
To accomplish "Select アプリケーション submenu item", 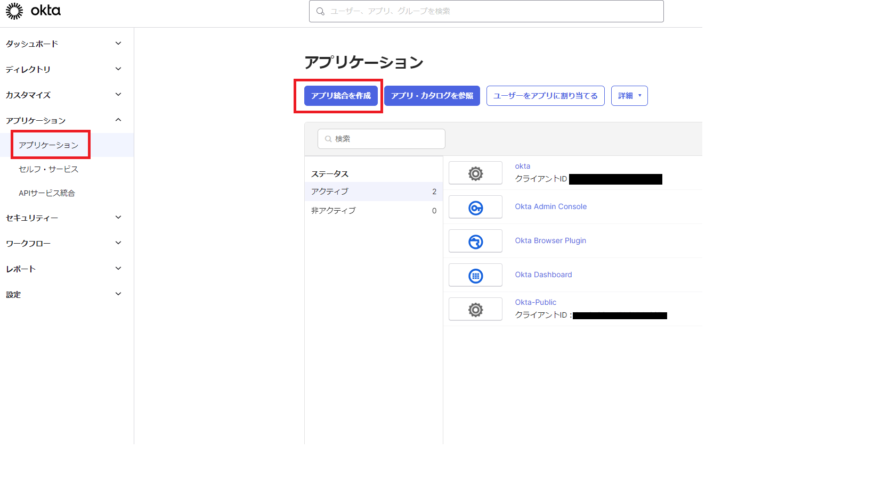I will coord(48,145).
